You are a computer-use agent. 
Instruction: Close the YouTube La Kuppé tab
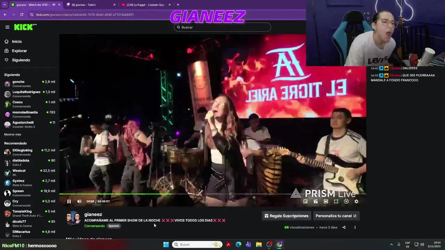click(x=170, y=5)
